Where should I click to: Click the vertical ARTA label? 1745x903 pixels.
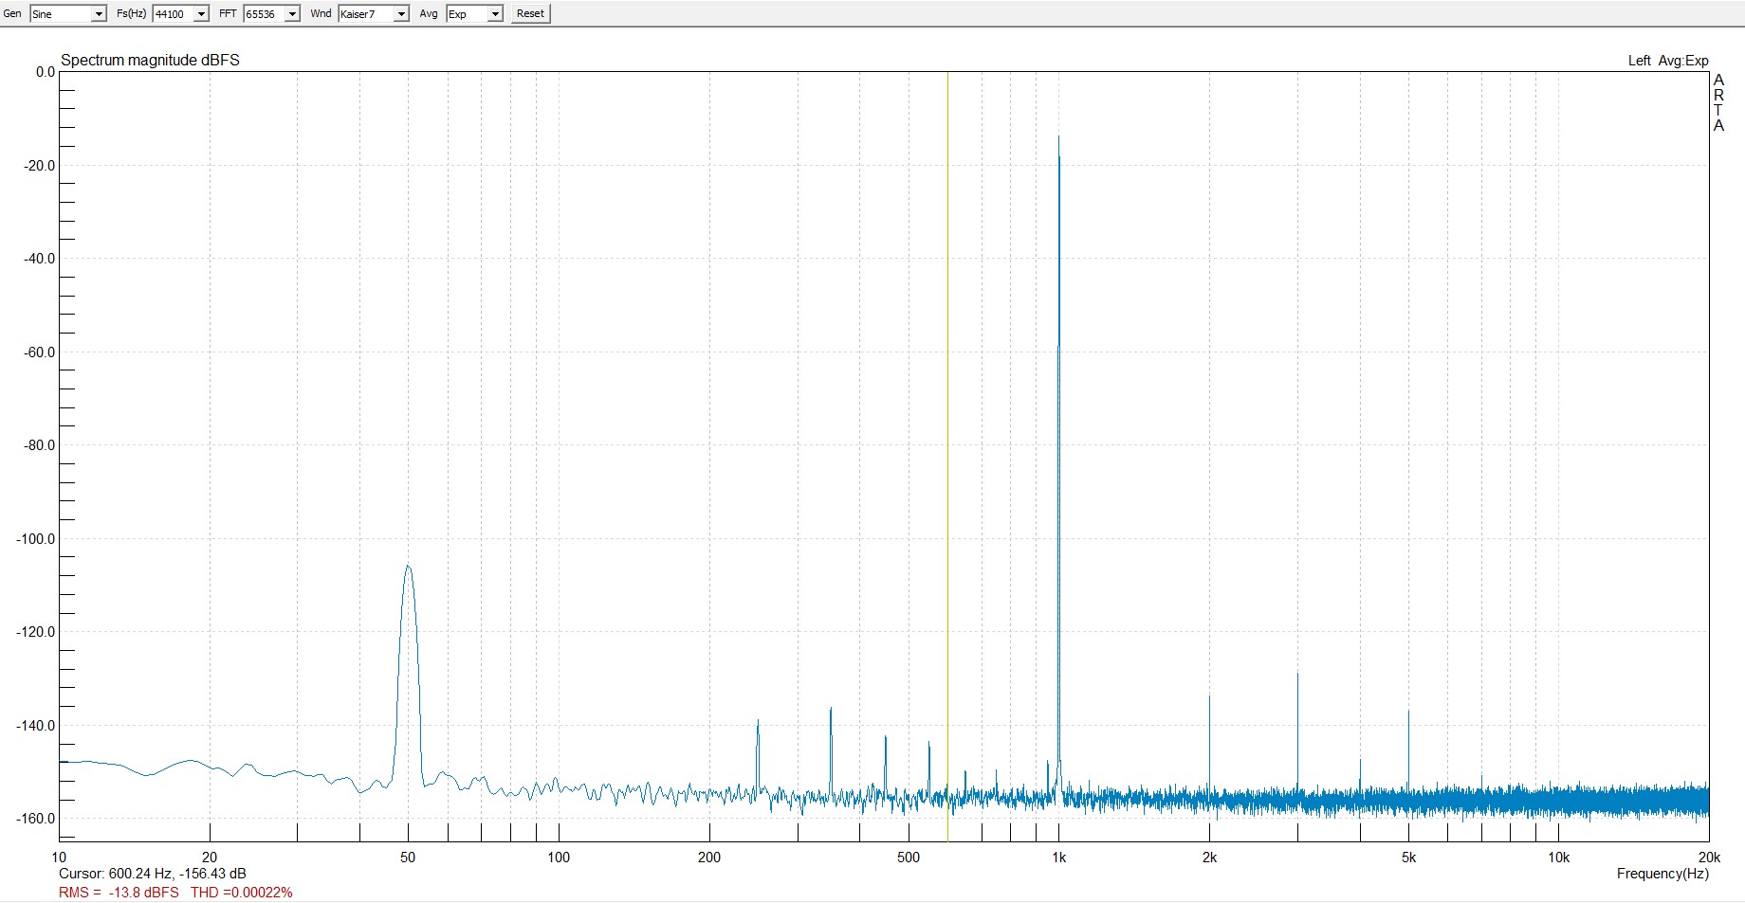coord(1718,102)
